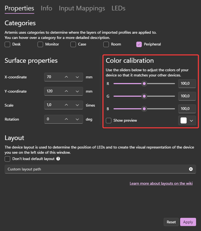Open the LEDs tab
This screenshot has height=231, width=201.
pyautogui.click(x=118, y=8)
